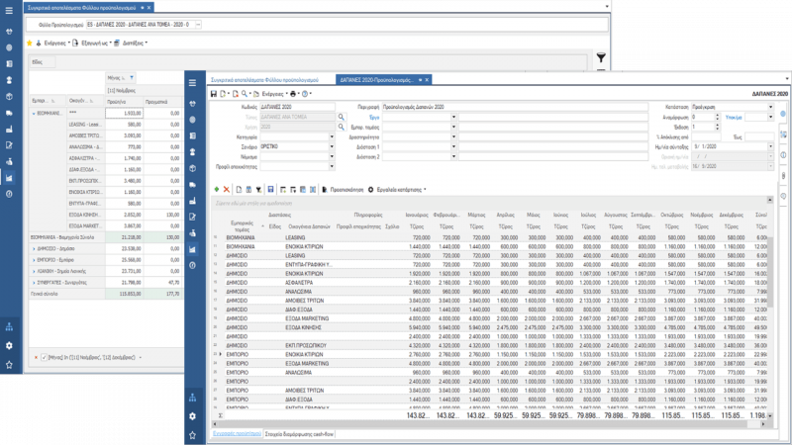Screen dimensions: 792x445
Task: Click the print icon in front window toolbar
Action: 292,94
